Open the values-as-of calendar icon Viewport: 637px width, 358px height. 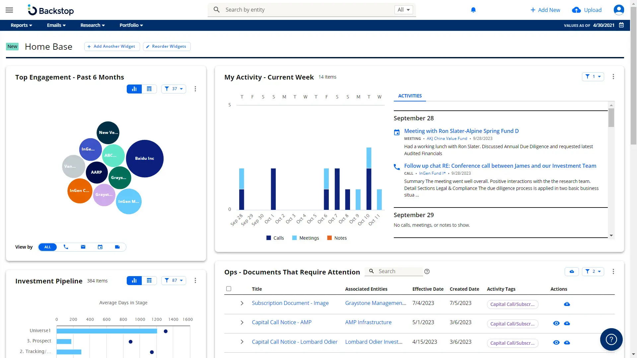tap(621, 25)
